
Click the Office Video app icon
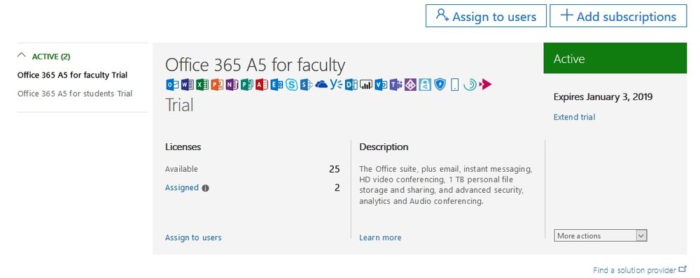click(x=381, y=85)
